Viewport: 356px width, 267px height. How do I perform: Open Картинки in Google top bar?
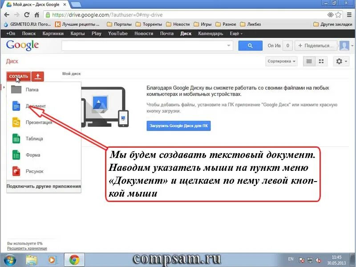pyautogui.click(x=53, y=34)
